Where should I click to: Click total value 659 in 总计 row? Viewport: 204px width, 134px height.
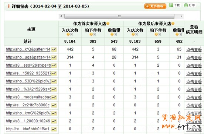[x=158, y=42]
